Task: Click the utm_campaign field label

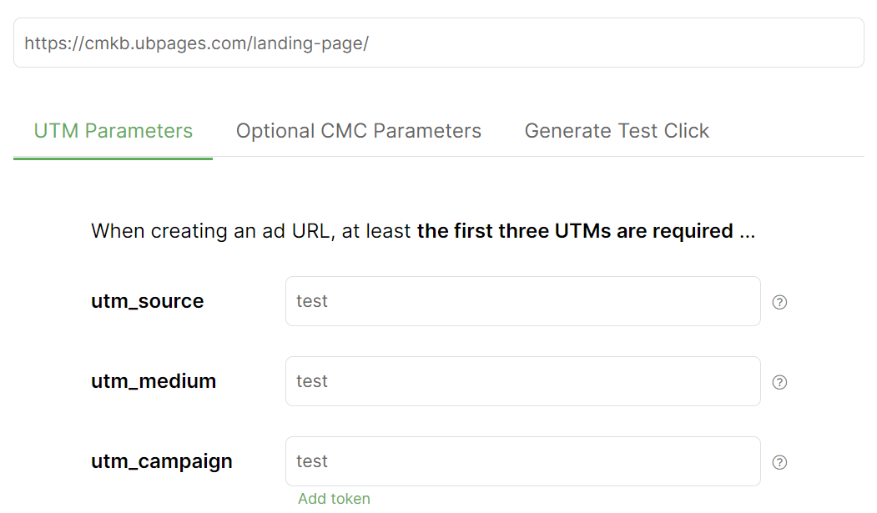Action: tap(162, 461)
